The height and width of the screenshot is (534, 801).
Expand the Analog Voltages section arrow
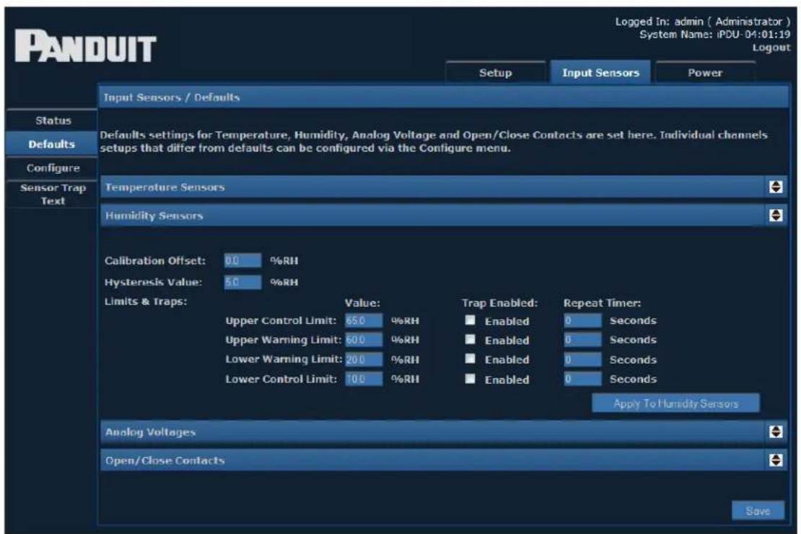tap(776, 432)
